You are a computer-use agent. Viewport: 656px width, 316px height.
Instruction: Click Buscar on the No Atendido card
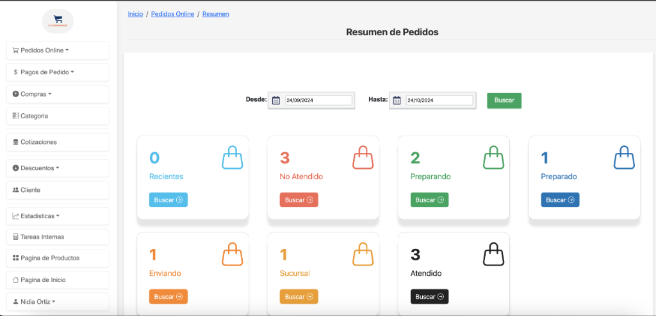pos(299,200)
